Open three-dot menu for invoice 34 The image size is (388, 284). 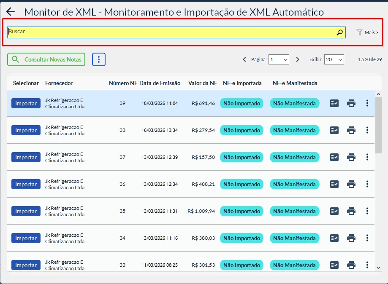[367, 238]
